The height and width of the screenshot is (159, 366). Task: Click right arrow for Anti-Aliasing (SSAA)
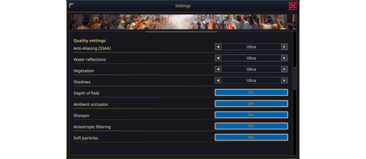click(284, 47)
